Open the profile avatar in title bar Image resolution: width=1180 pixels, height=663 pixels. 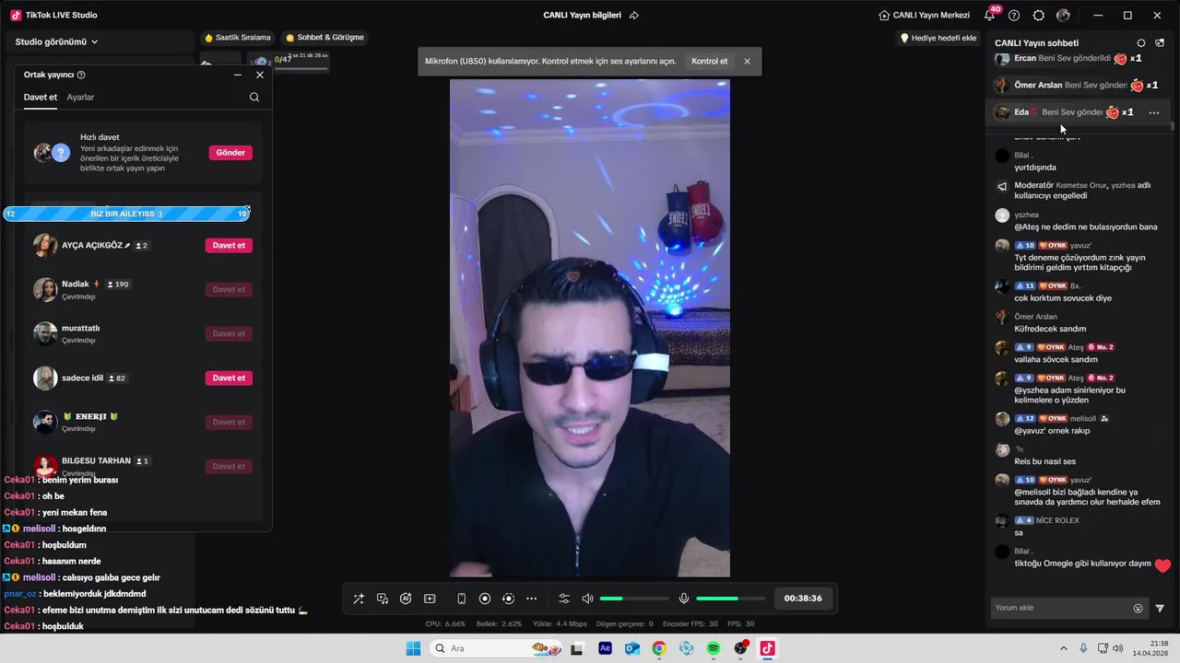1064,16
